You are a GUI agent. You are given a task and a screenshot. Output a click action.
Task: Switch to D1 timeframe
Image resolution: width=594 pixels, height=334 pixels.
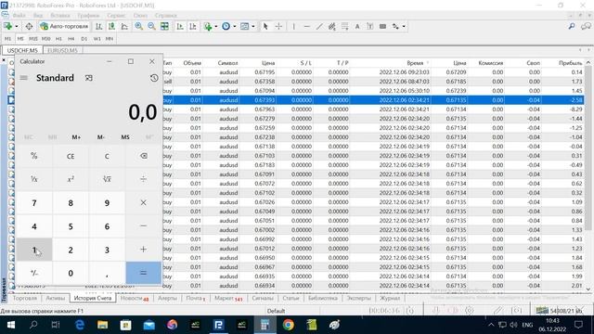coord(84,39)
